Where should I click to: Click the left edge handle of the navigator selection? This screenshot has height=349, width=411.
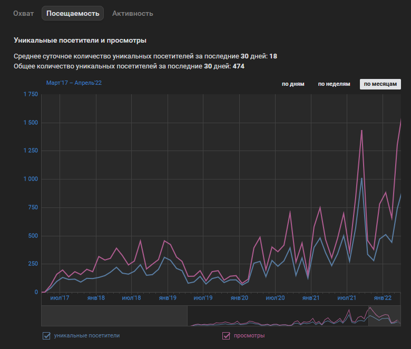tap(188, 316)
